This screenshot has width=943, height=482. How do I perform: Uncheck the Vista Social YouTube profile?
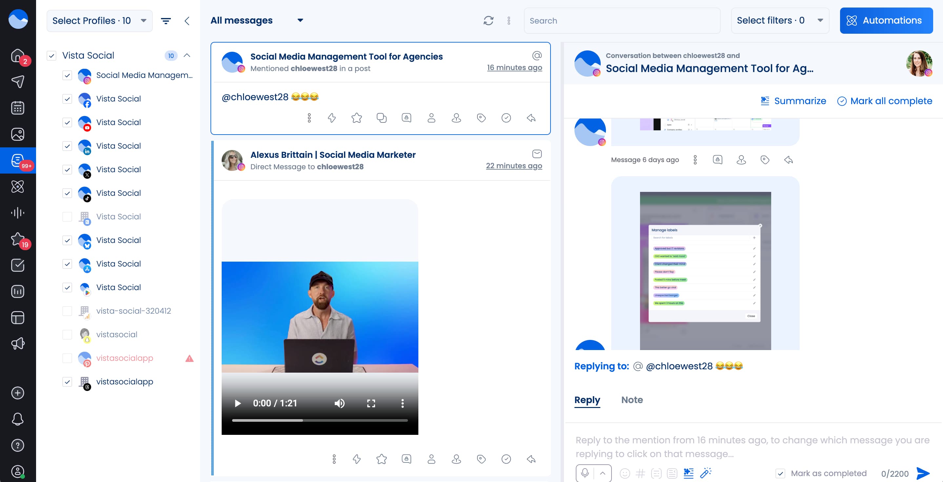coord(67,122)
